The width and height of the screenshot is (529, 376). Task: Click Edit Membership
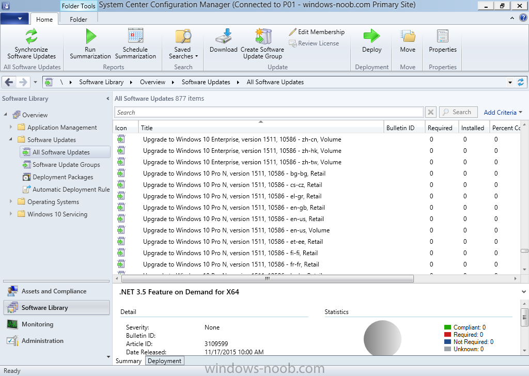(317, 32)
